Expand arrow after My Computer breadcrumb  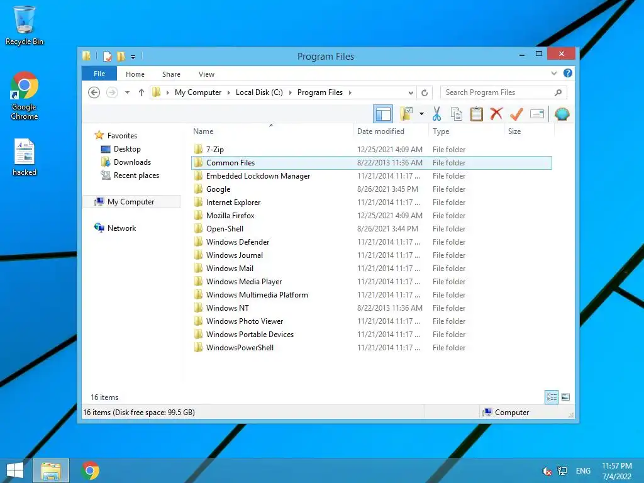(x=229, y=93)
